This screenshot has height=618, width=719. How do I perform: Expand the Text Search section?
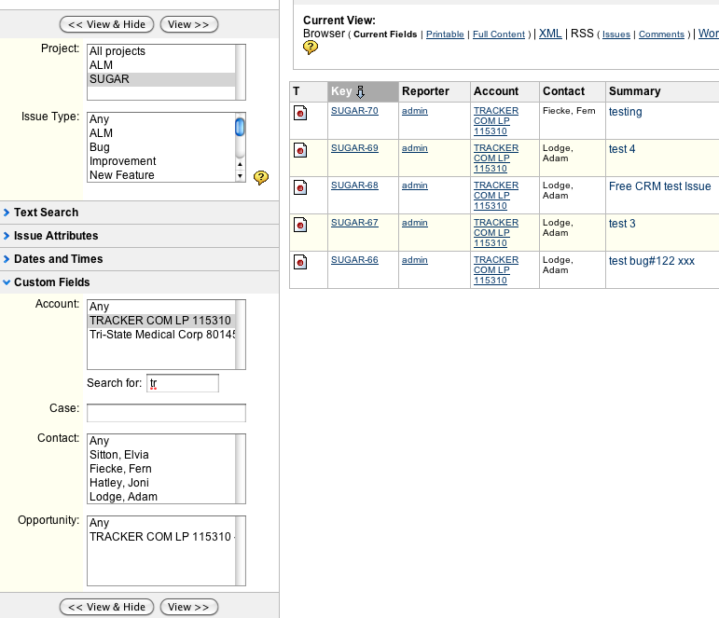tap(46, 213)
